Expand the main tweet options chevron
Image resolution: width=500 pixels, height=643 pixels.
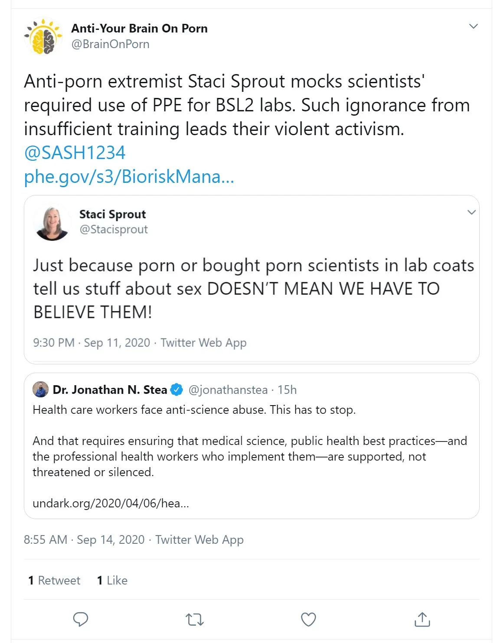point(474,26)
